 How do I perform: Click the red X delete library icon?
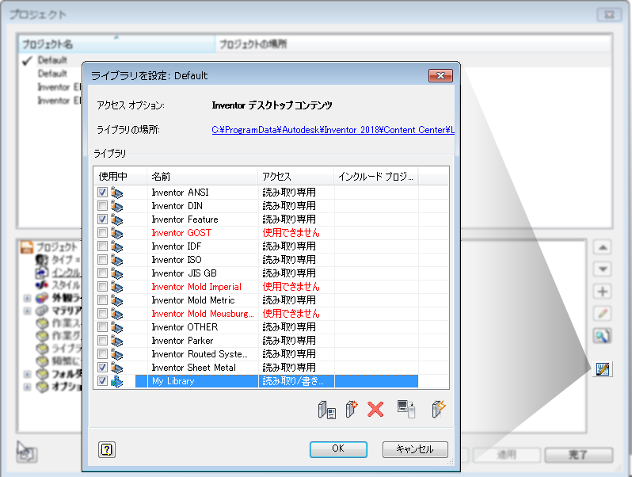(375, 410)
